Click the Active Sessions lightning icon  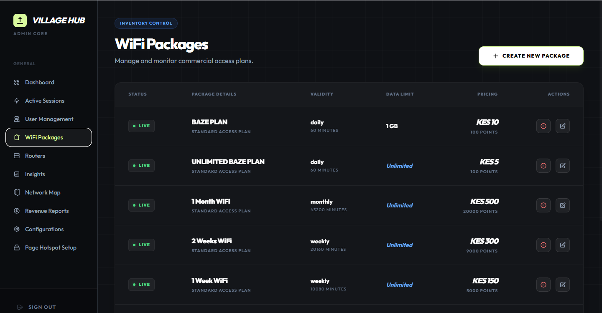click(17, 101)
